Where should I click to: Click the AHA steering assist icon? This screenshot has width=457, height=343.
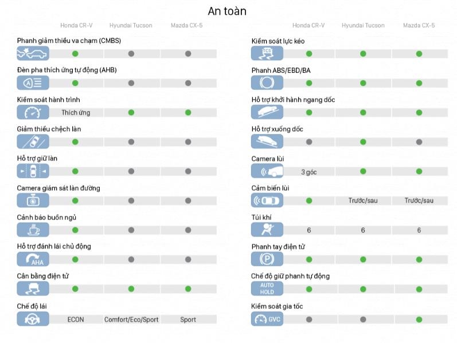click(33, 259)
